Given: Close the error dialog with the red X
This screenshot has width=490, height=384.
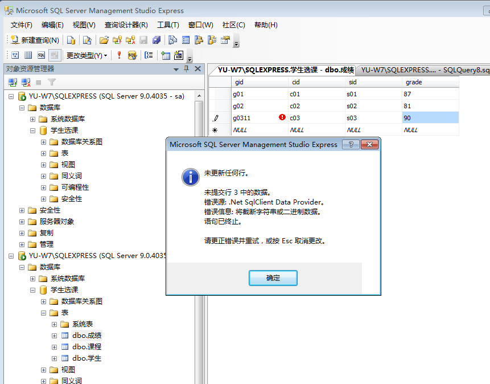Looking at the screenshot, I should coord(370,144).
